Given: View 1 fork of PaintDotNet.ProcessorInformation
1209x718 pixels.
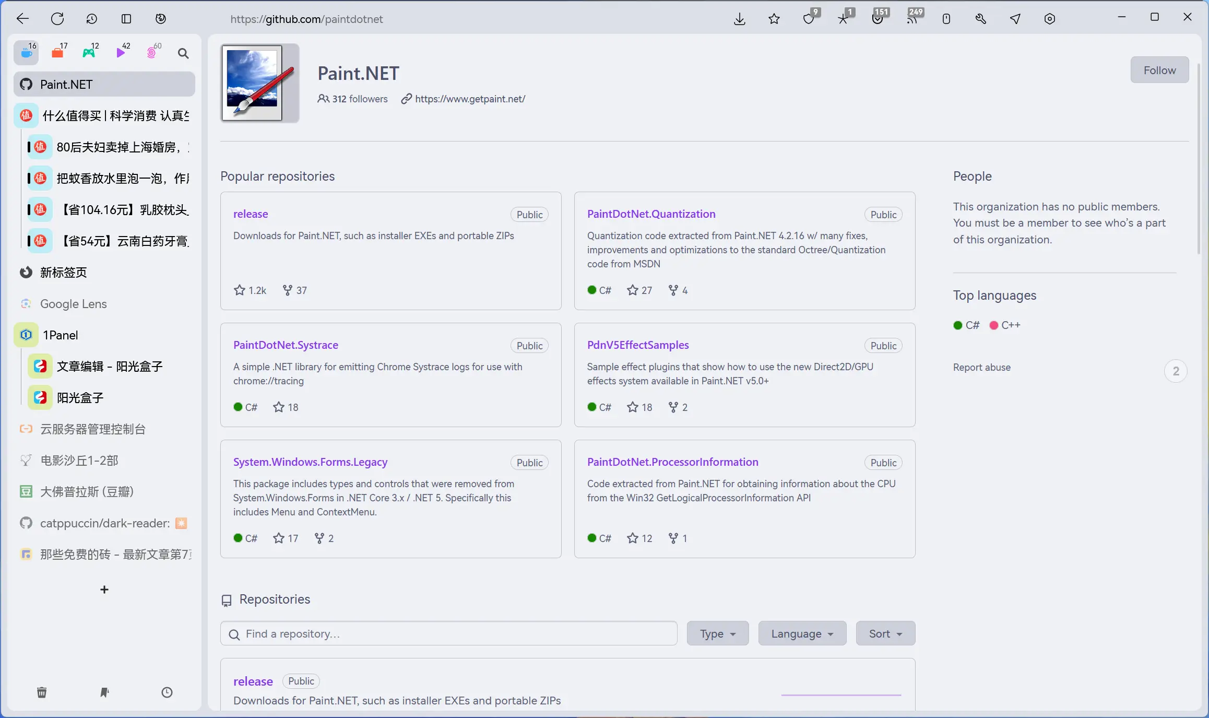Looking at the screenshot, I should 678,538.
